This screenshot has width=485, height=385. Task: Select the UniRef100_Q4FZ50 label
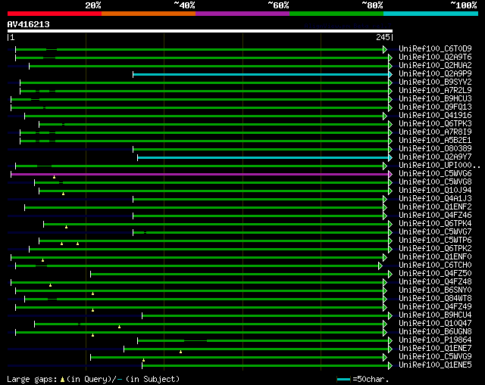tap(435, 274)
